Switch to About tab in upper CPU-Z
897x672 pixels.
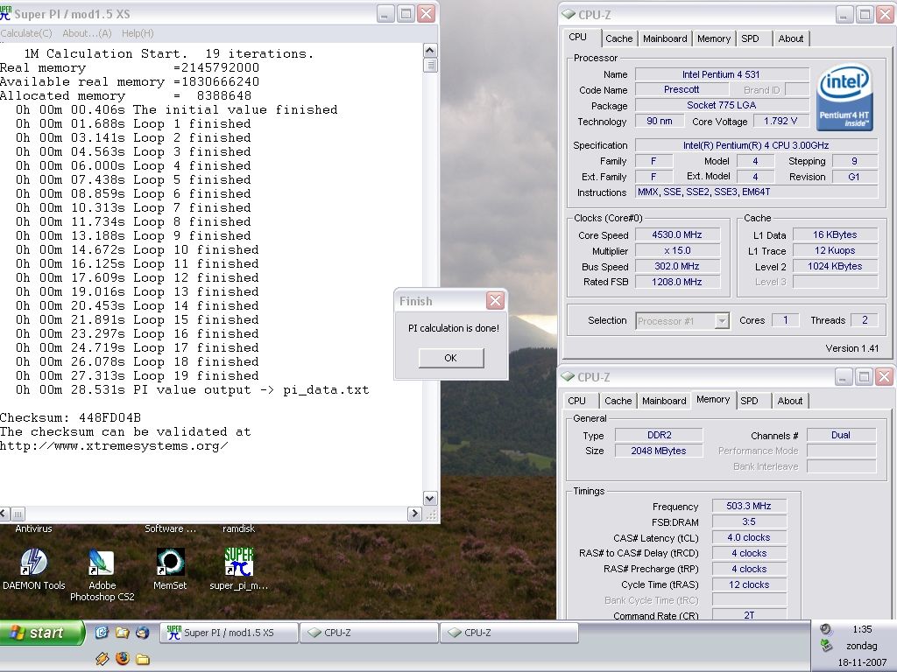[791, 38]
